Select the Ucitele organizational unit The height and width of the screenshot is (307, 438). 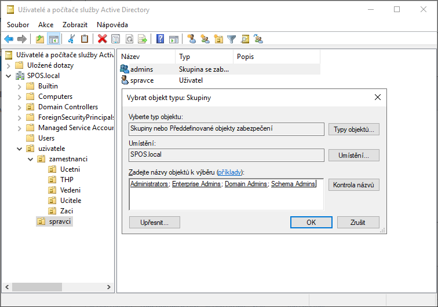[x=71, y=201]
